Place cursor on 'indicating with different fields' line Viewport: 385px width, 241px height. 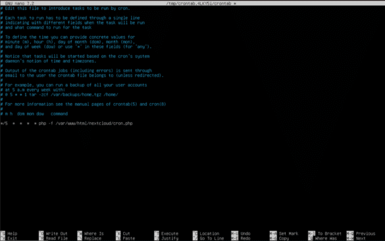(x=72, y=23)
